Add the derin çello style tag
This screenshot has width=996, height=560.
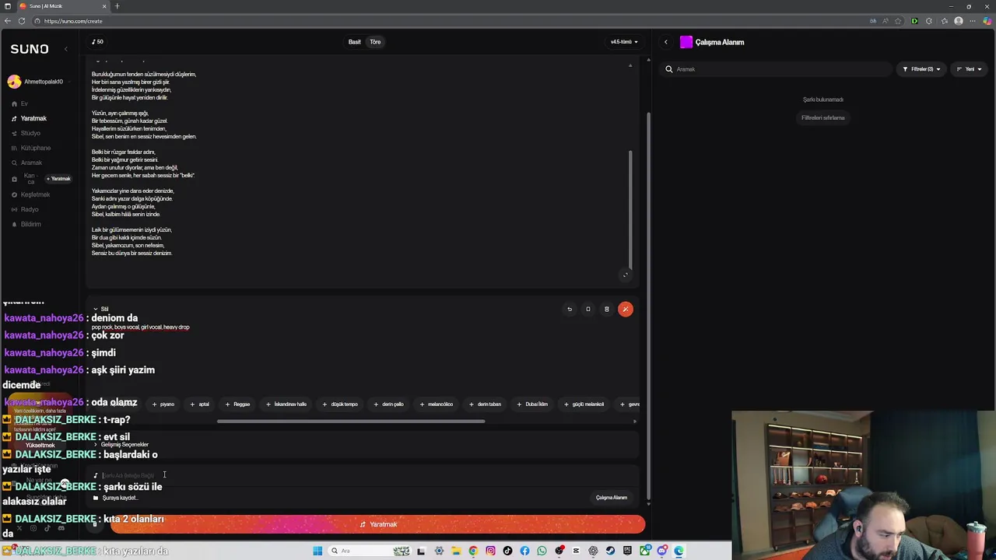click(x=388, y=404)
